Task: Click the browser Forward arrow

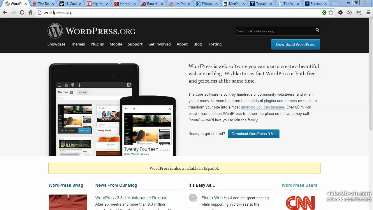Action: pos(13,13)
